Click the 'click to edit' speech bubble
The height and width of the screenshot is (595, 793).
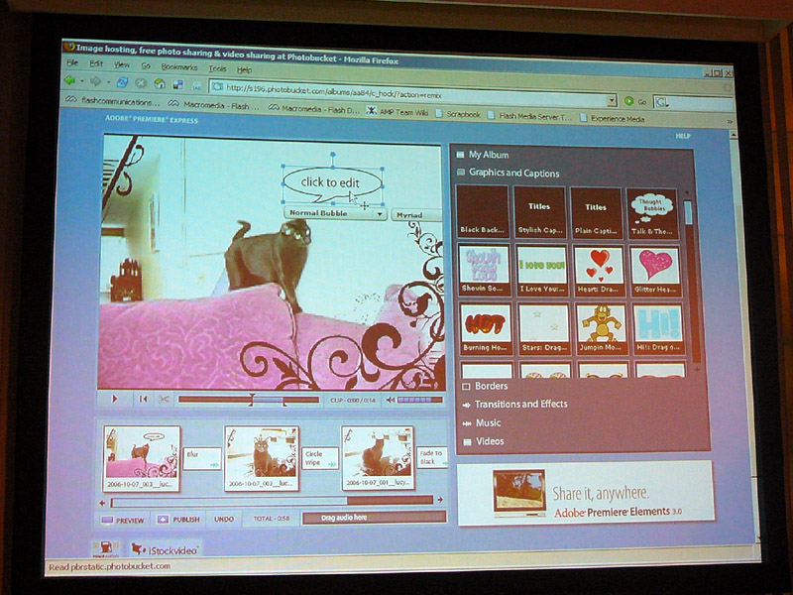[332, 184]
